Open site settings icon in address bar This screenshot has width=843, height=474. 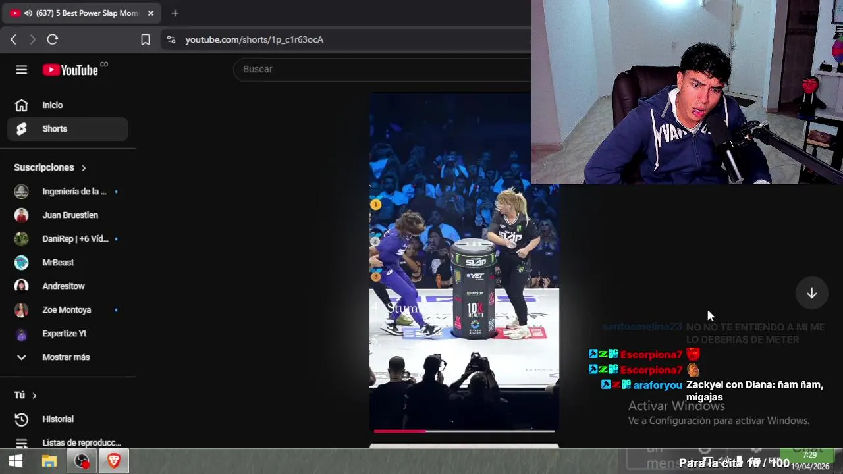pyautogui.click(x=171, y=39)
